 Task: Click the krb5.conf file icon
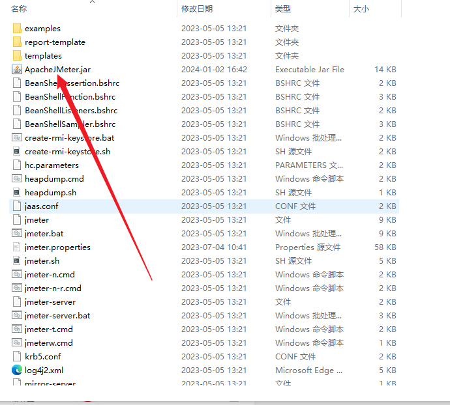coord(17,357)
